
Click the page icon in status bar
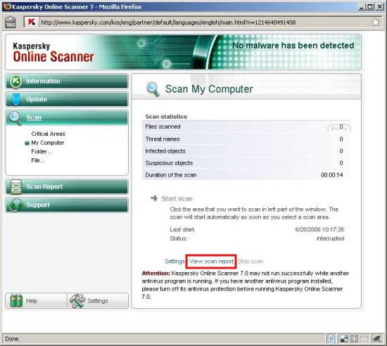331,339
